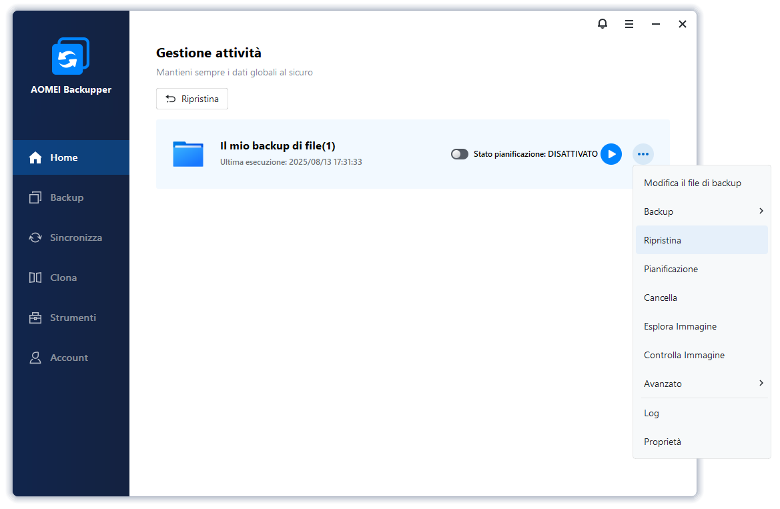Click the Il mio backup di file(1) title
Viewport: 780px width, 509px height.
click(x=278, y=146)
